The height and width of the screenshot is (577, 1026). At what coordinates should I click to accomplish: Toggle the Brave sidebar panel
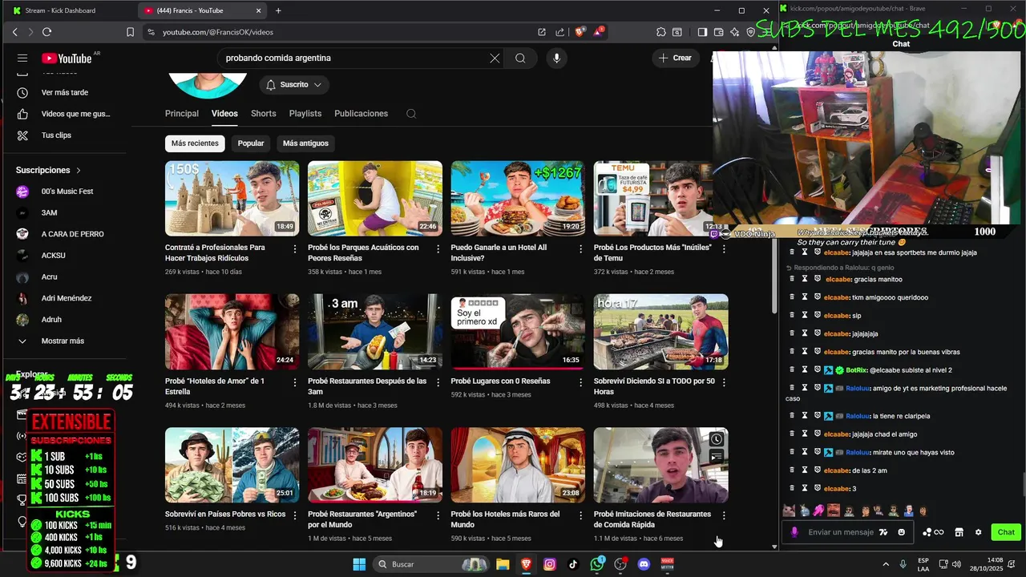pos(702,32)
